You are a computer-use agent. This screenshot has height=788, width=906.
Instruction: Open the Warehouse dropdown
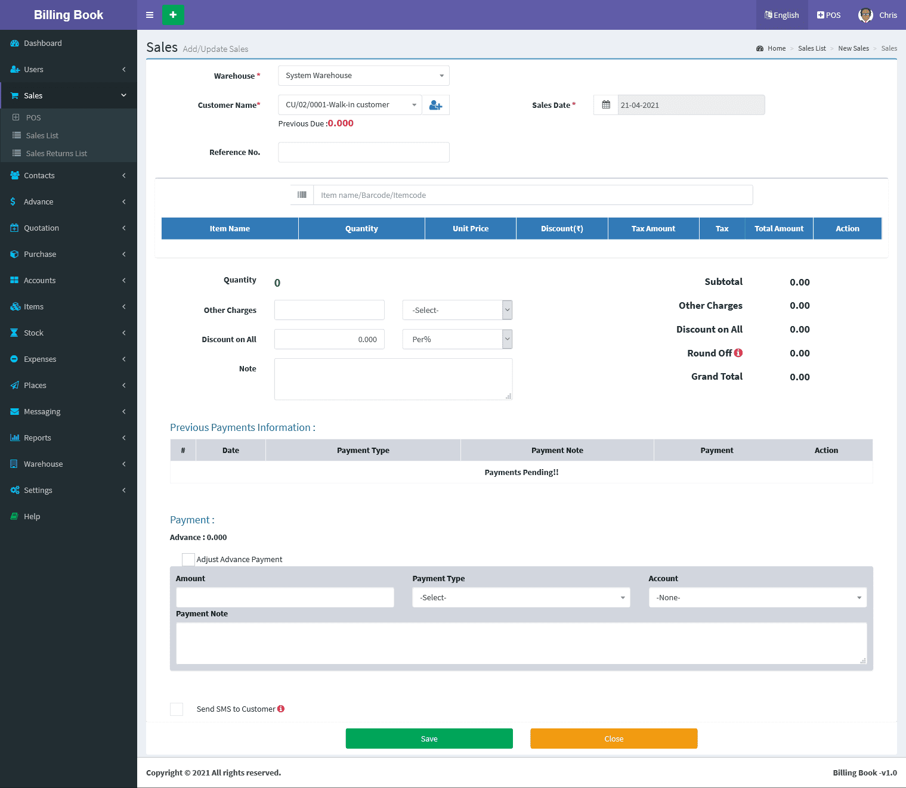click(x=363, y=76)
